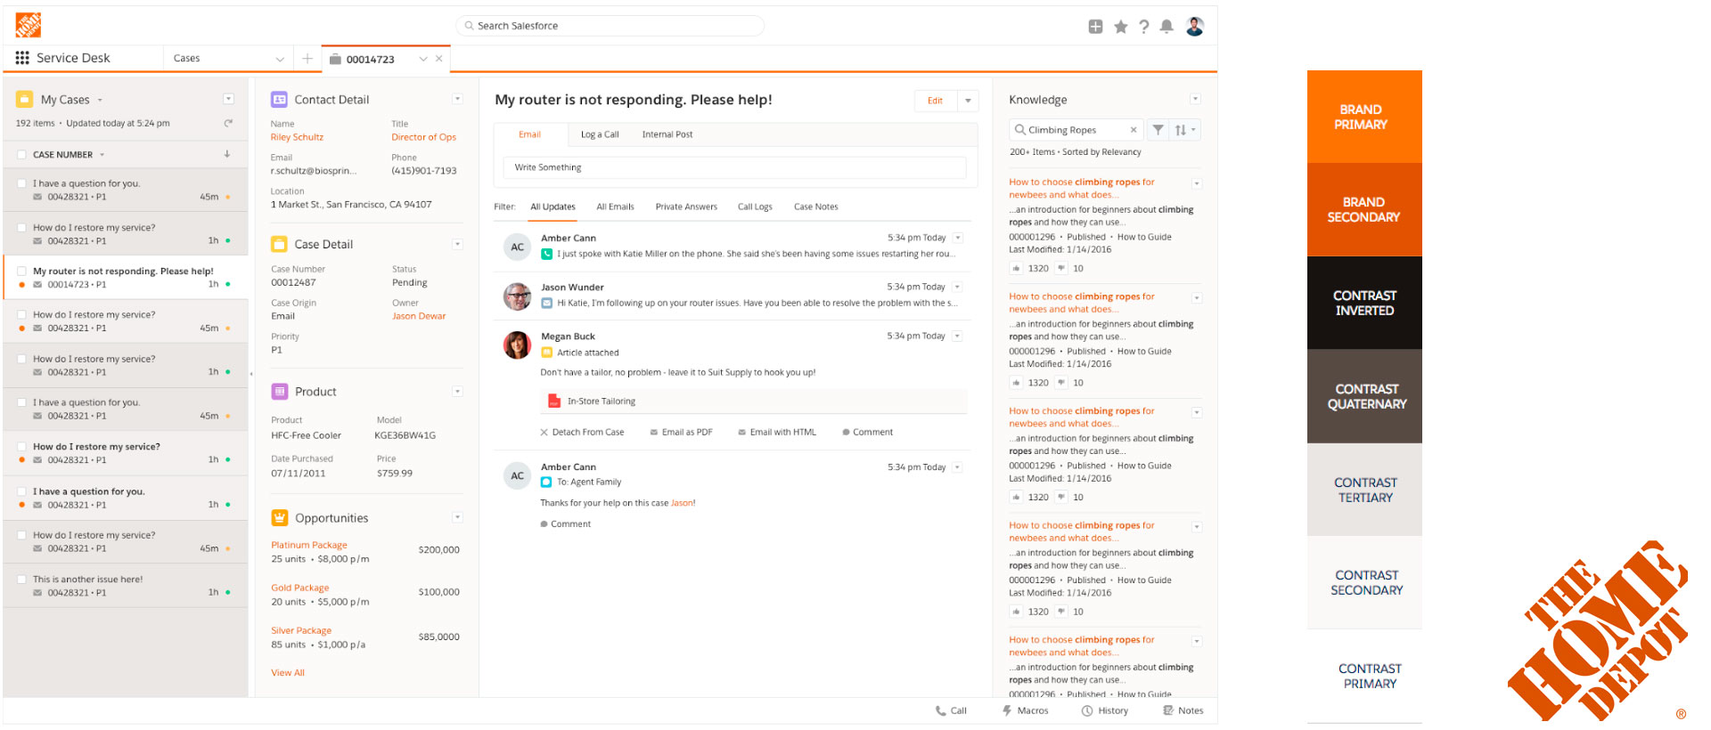
Task: Open Platinum Package opportunity link
Action: coord(309,545)
